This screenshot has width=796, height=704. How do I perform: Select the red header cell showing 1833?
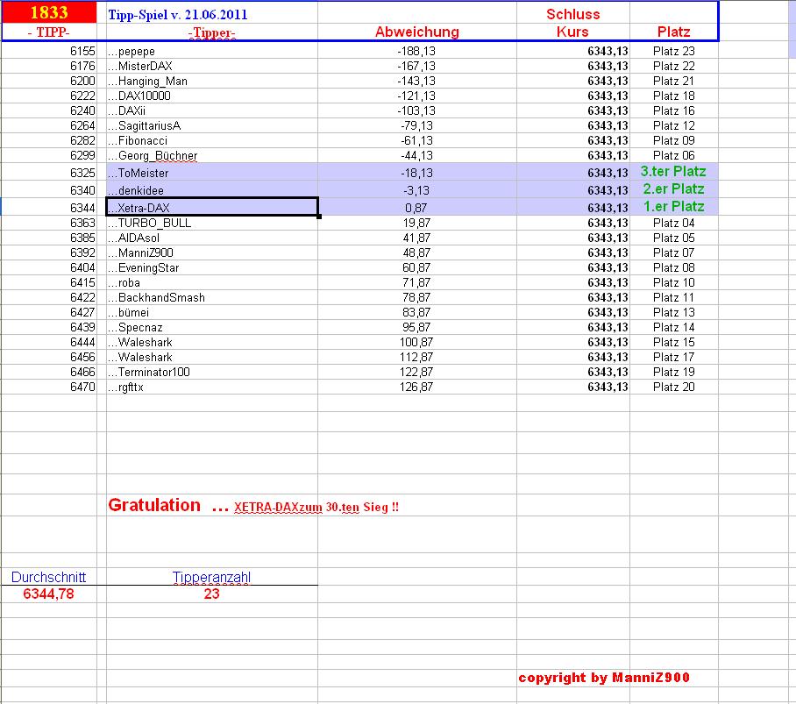49,12
